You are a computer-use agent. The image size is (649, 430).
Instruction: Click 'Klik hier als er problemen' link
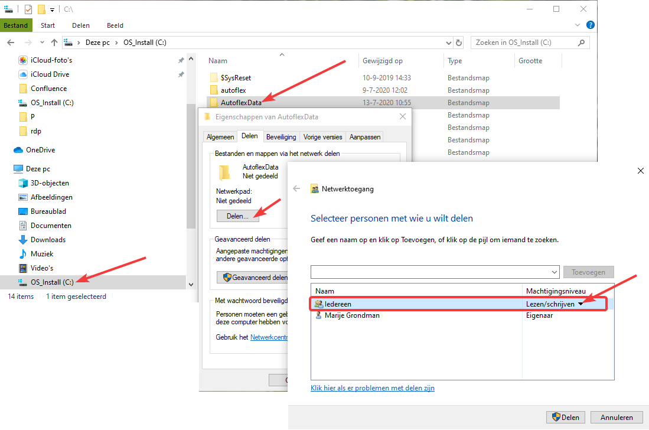pos(372,388)
